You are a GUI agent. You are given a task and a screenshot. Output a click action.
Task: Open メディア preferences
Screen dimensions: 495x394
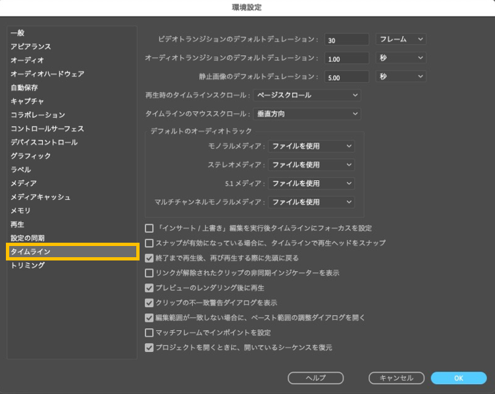[24, 183]
